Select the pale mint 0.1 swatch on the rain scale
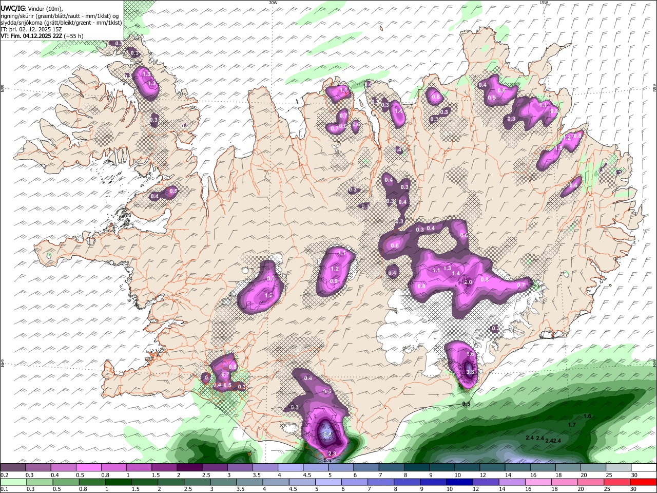 [13, 482]
